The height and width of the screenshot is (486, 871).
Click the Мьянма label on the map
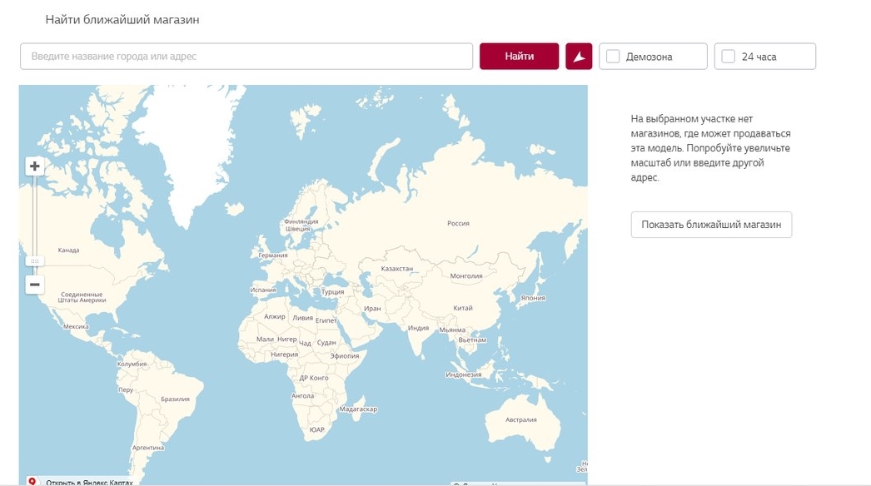pos(452,330)
